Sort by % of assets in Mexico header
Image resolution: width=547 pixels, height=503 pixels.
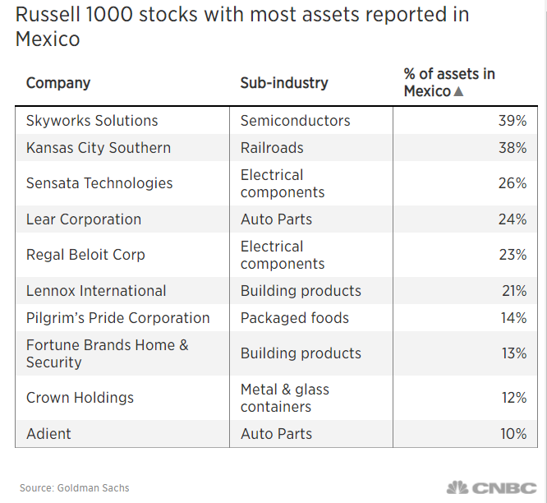point(448,82)
